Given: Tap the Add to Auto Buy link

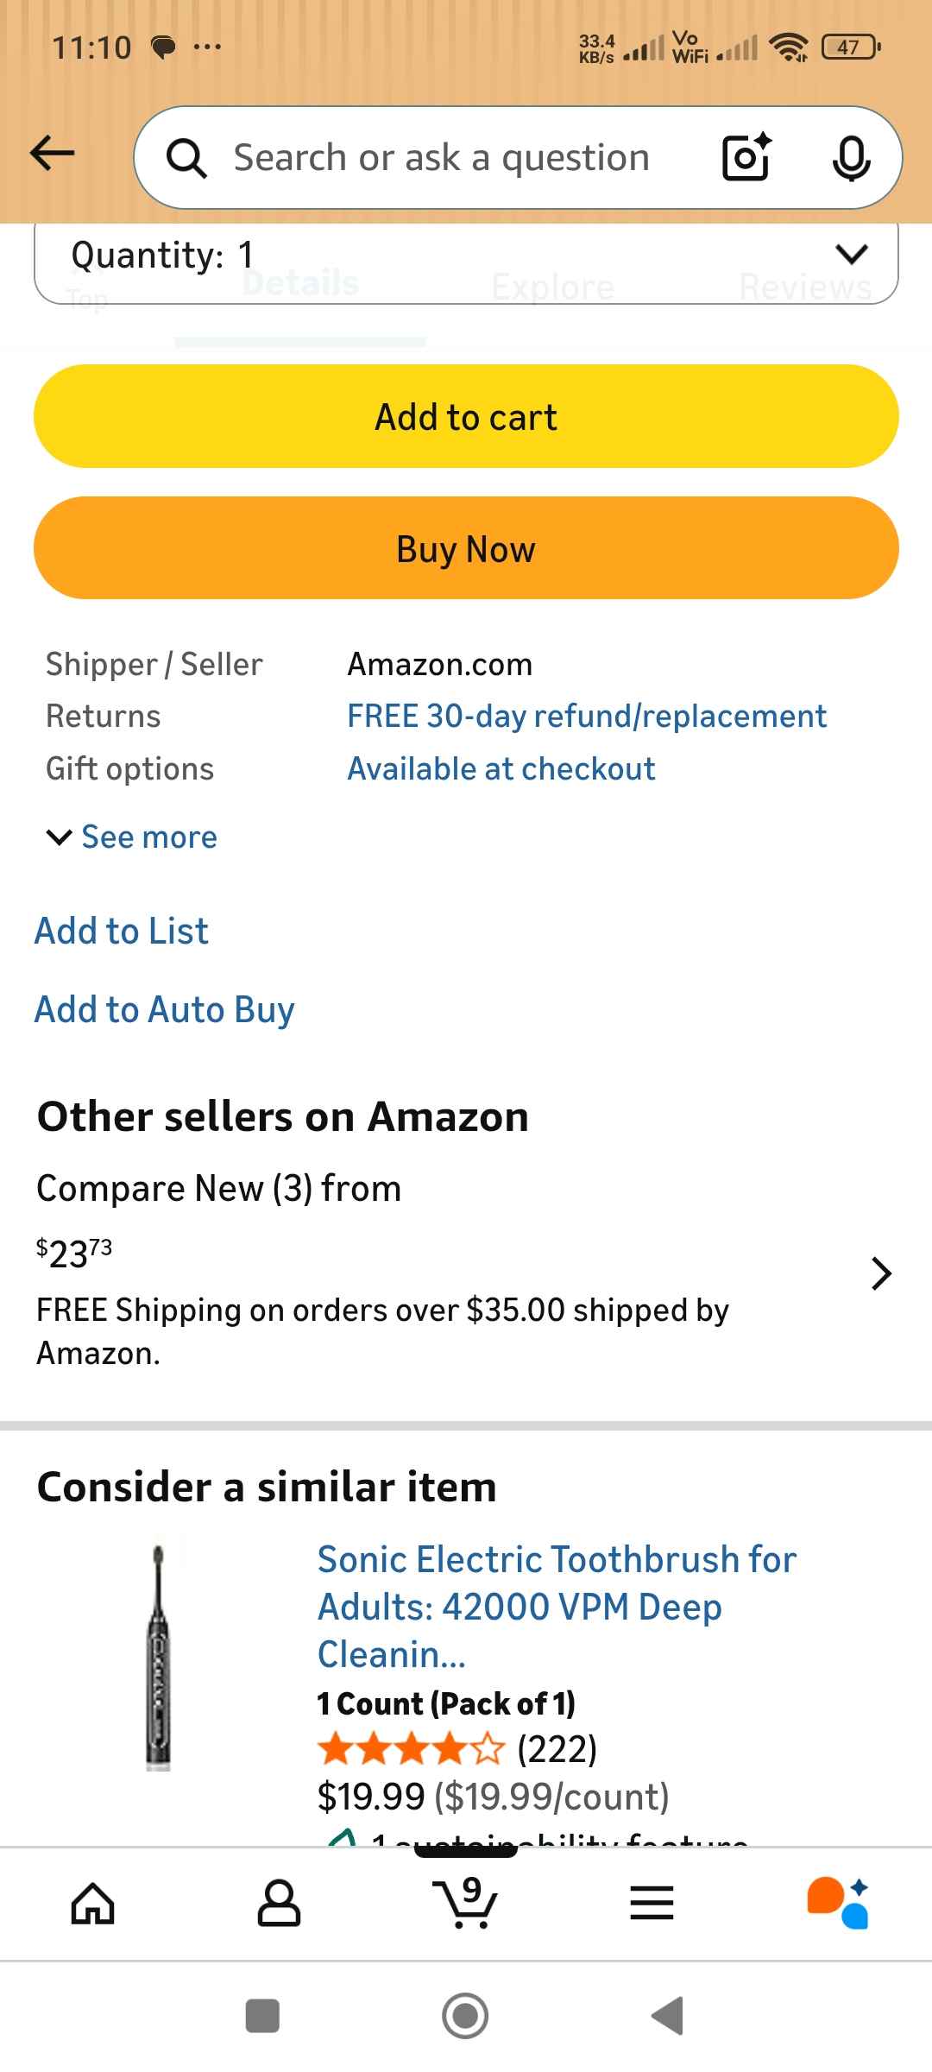Looking at the screenshot, I should (165, 1009).
